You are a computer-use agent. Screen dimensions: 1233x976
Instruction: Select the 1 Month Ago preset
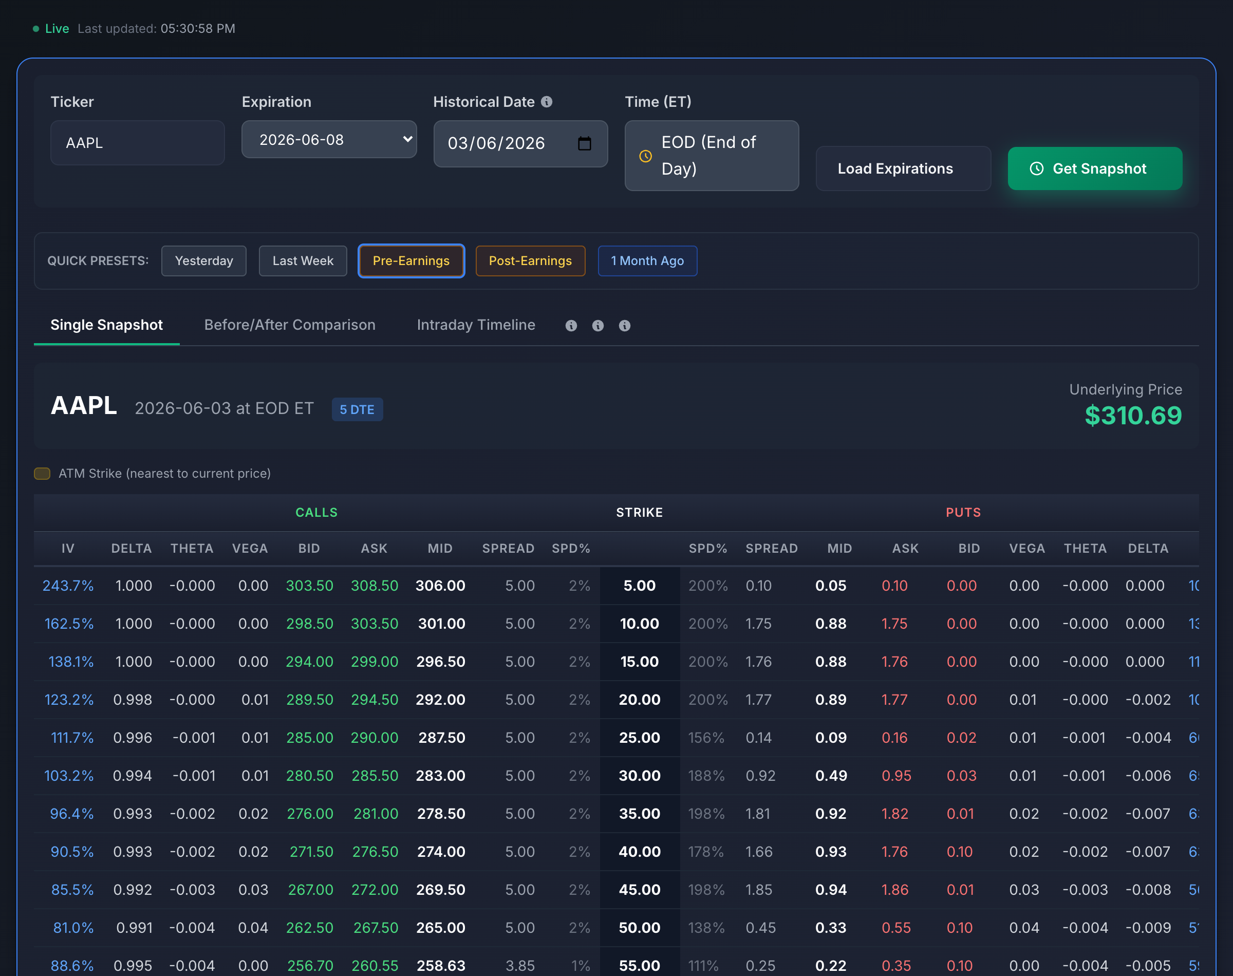tap(647, 261)
